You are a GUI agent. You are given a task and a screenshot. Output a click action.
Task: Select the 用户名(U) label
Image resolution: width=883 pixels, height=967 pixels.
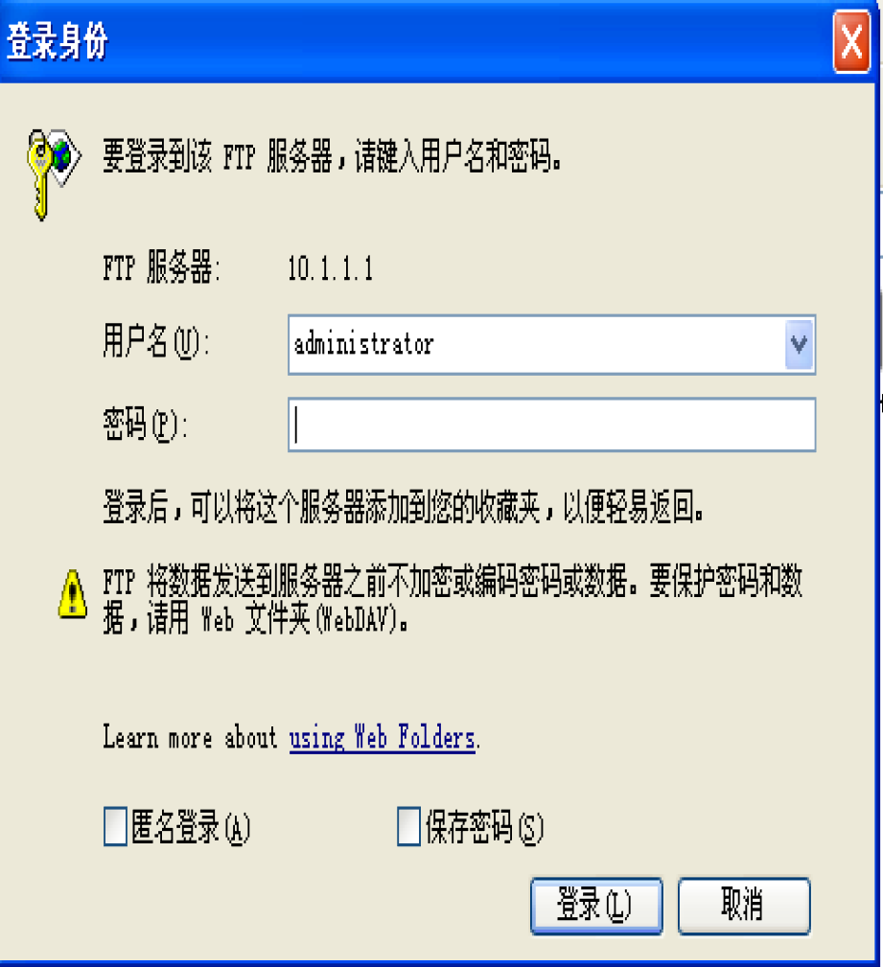click(x=156, y=341)
